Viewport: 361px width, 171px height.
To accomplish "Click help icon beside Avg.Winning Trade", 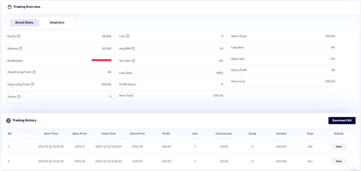I will point(34,72).
